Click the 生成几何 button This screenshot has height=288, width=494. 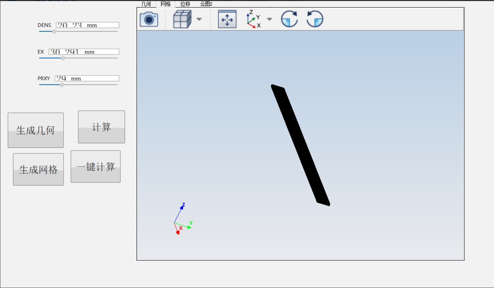(x=36, y=130)
